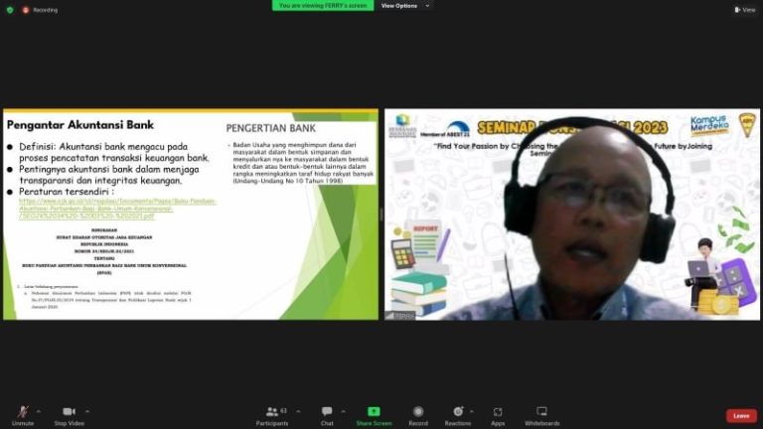
Task: Open the Apps panel
Action: point(498,416)
